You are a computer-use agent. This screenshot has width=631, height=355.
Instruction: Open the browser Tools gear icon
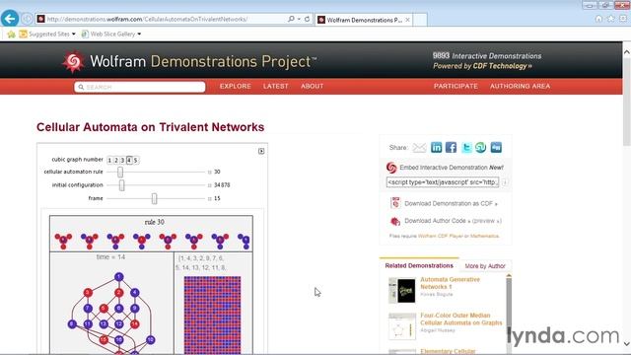pos(623,19)
